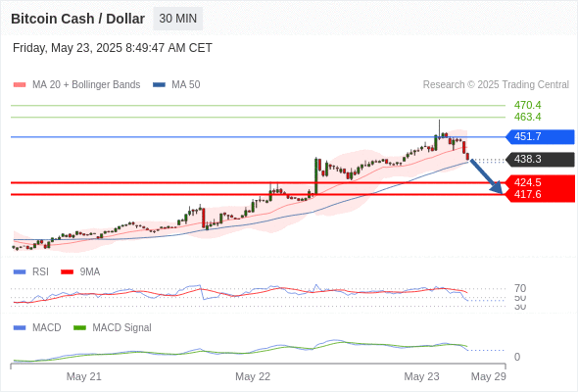Click the pink MA 20 legend swatch
578x392 pixels.
20,85
